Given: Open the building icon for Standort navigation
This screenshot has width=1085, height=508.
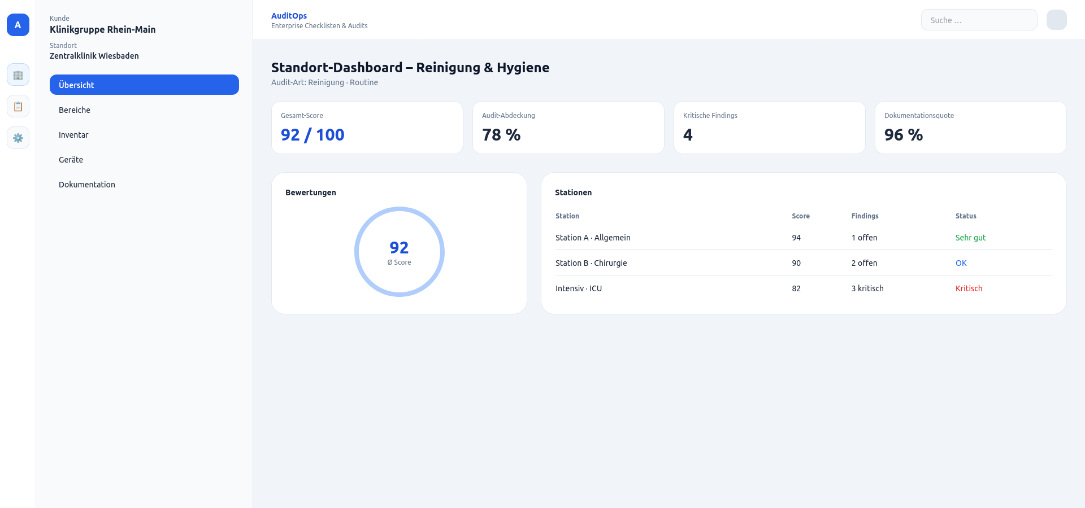Looking at the screenshot, I should 18,75.
